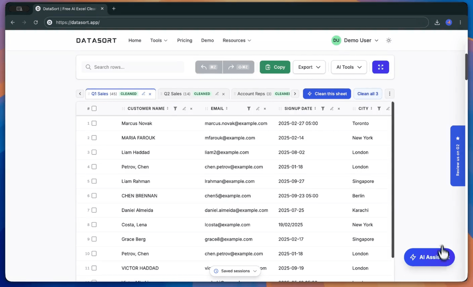The height and width of the screenshot is (287, 473).
Task: Edit the City column header
Action: coord(388,108)
